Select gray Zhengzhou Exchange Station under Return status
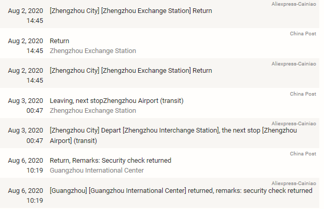The width and height of the screenshot is (324, 209). (92, 51)
